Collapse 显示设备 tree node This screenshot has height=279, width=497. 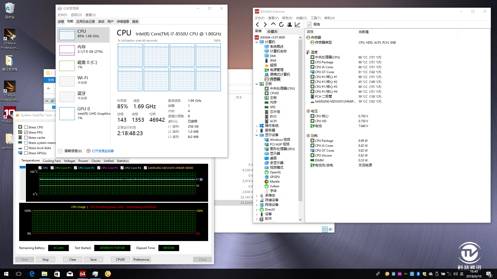[x=257, y=135]
